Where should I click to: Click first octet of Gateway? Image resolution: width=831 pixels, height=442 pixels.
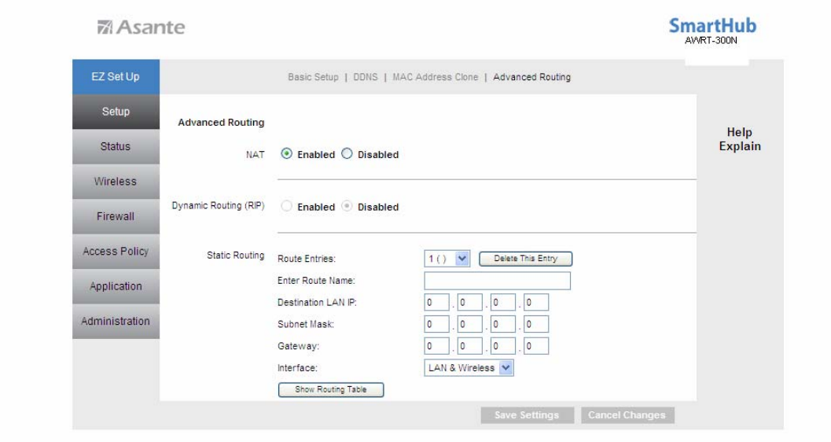pos(436,346)
